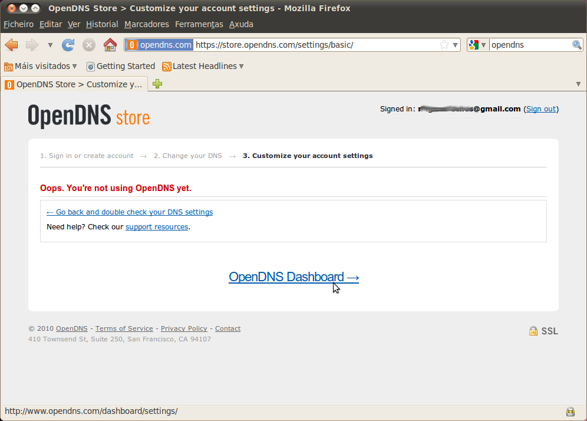Click the magnifier search icon
The width and height of the screenshot is (587, 421).
[x=577, y=45]
